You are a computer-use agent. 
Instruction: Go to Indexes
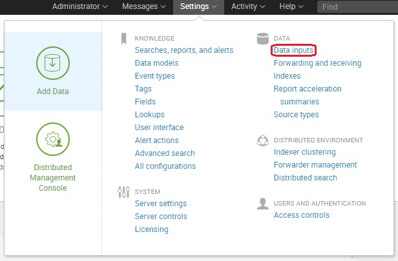287,76
